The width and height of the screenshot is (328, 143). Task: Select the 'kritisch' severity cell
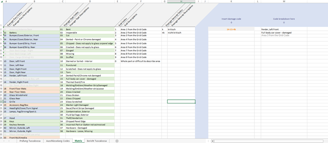[x=181, y=30]
